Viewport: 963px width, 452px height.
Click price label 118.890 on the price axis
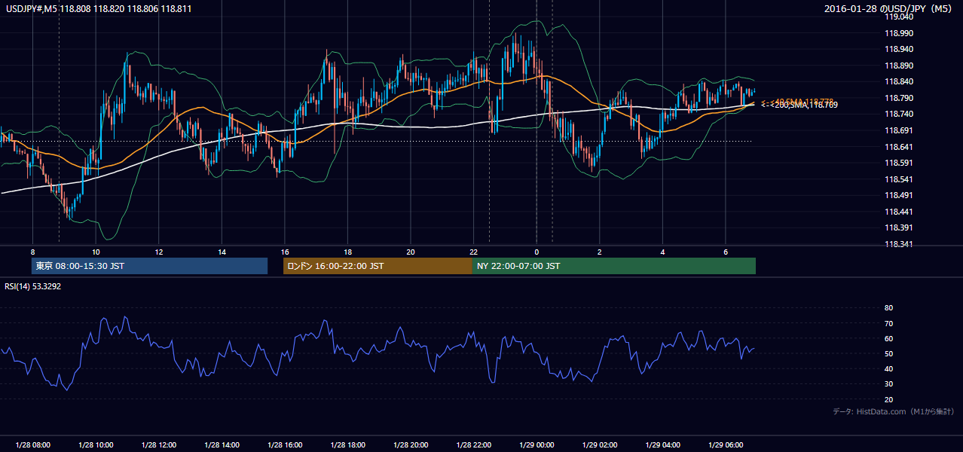[x=898, y=66]
